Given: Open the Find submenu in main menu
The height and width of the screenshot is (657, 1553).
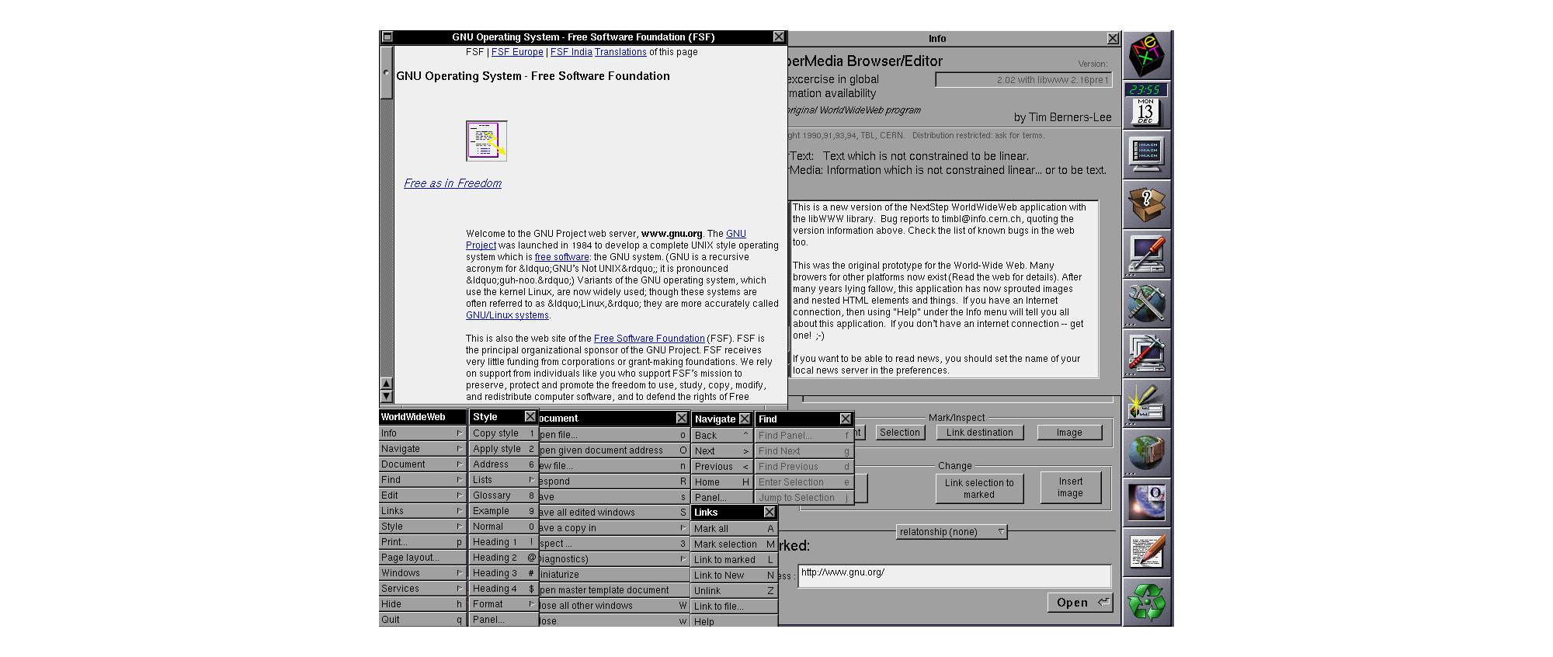Looking at the screenshot, I should click(x=422, y=480).
